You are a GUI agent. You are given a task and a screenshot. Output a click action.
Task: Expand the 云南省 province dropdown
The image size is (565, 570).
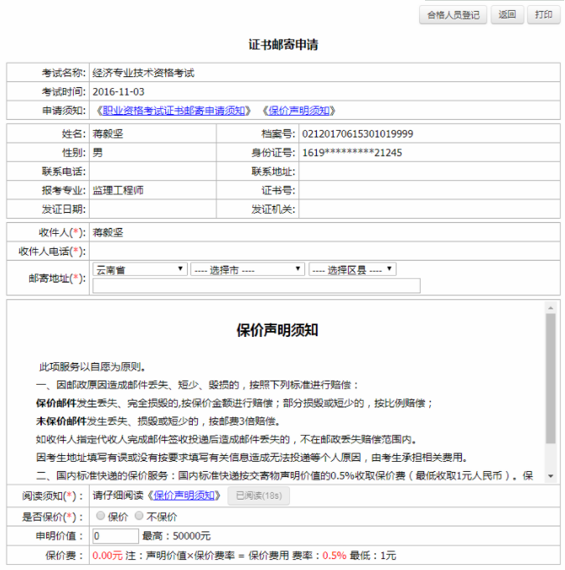pyautogui.click(x=140, y=270)
